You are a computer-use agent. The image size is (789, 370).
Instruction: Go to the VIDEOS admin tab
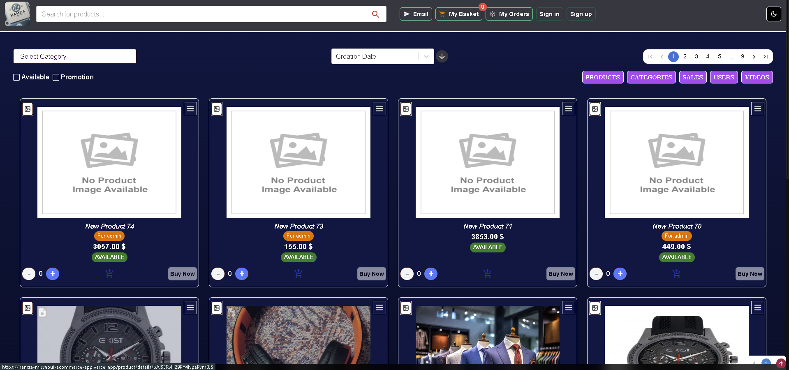pyautogui.click(x=757, y=77)
